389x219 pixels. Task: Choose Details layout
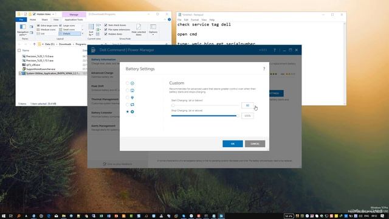click(70, 33)
